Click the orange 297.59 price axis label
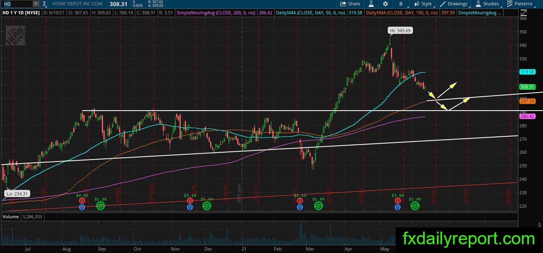The width and height of the screenshot is (543, 253). (527, 100)
